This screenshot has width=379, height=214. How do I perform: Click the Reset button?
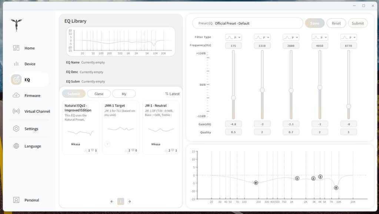point(336,23)
